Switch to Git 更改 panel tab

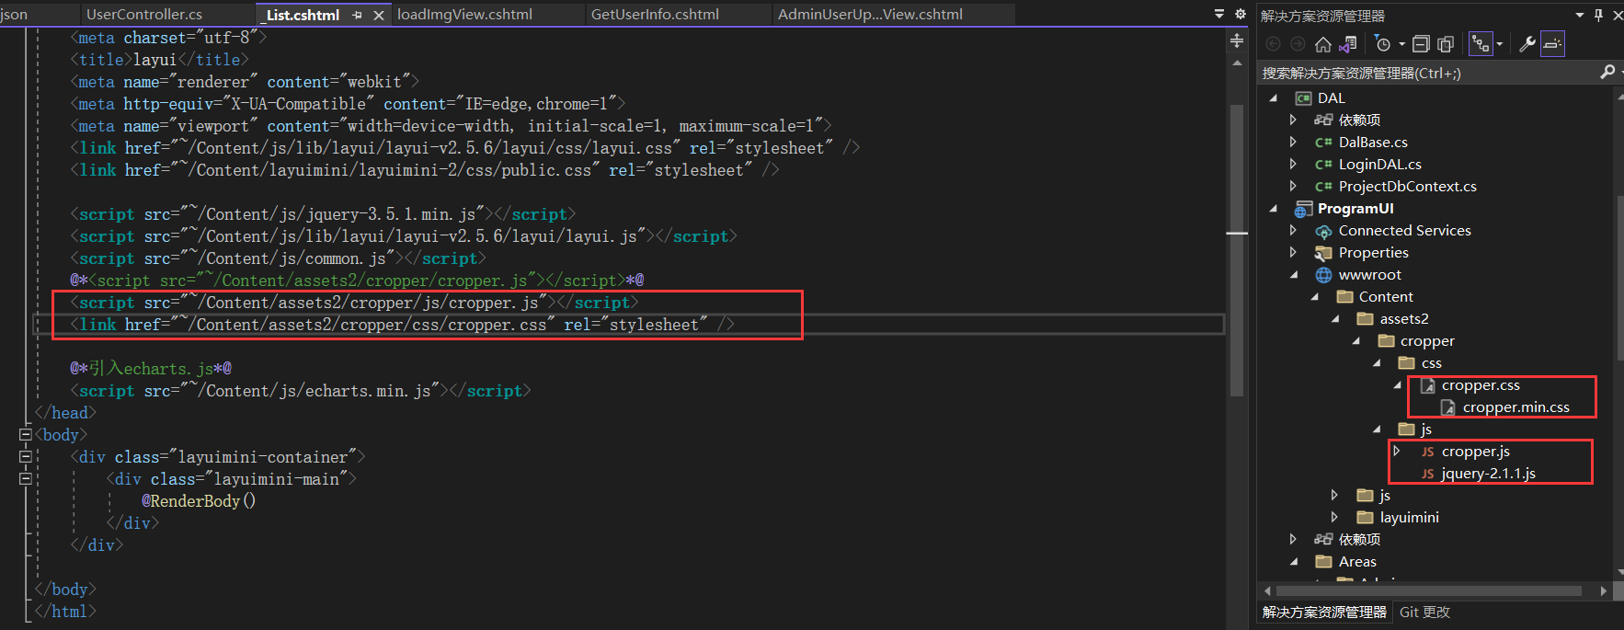pos(1424,612)
